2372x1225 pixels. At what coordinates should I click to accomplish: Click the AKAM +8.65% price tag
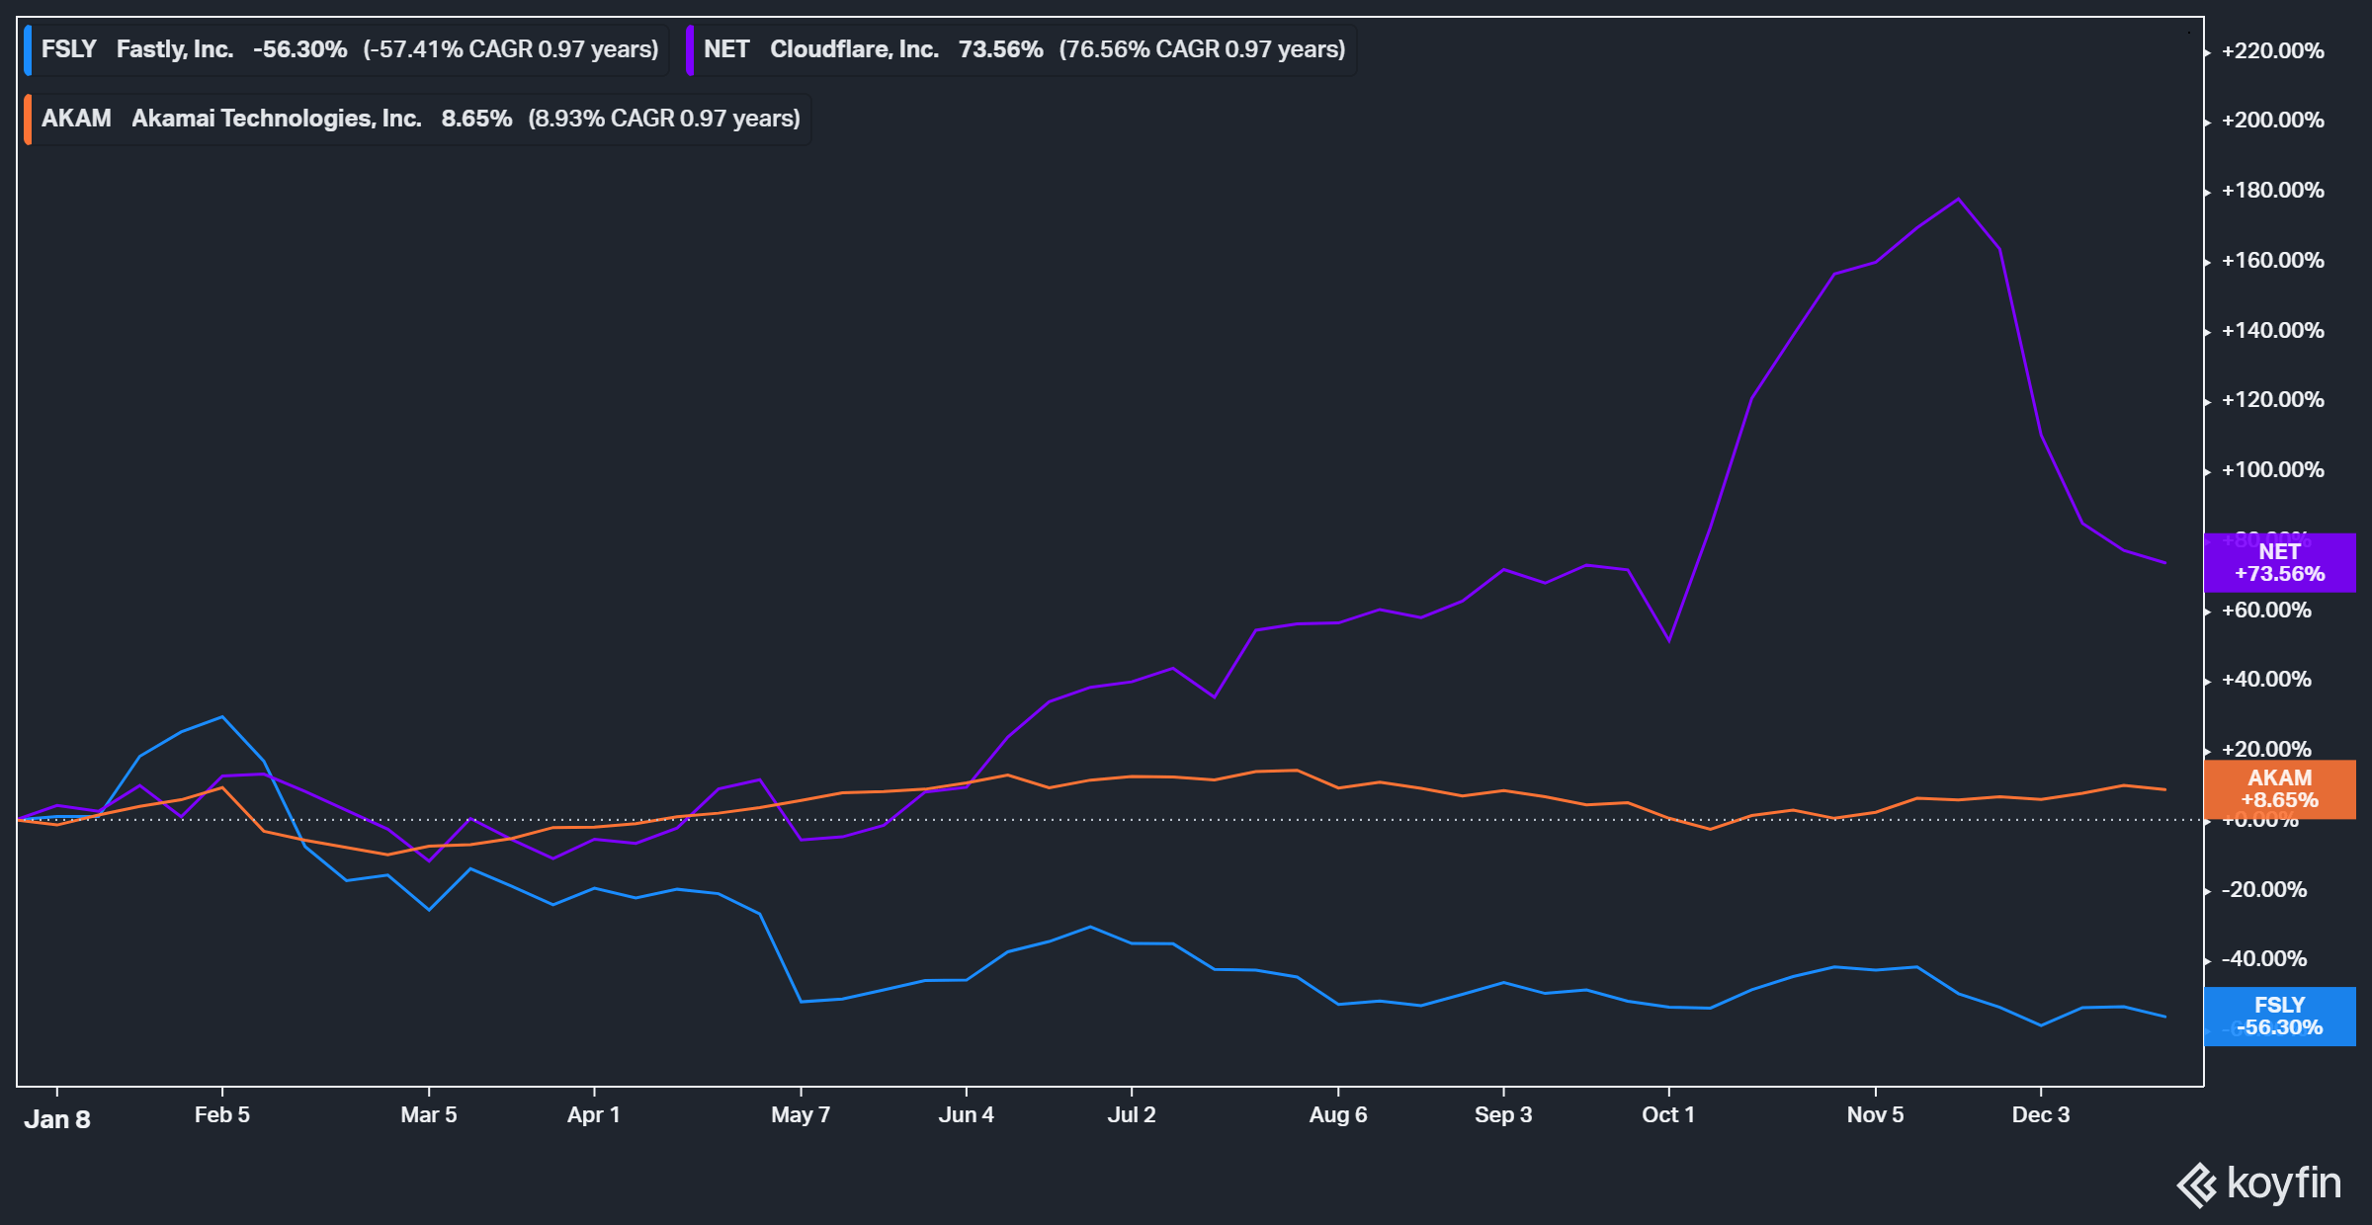2279,789
